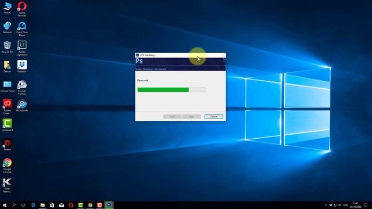Open the green Camtasia taskbar icon

(80, 205)
